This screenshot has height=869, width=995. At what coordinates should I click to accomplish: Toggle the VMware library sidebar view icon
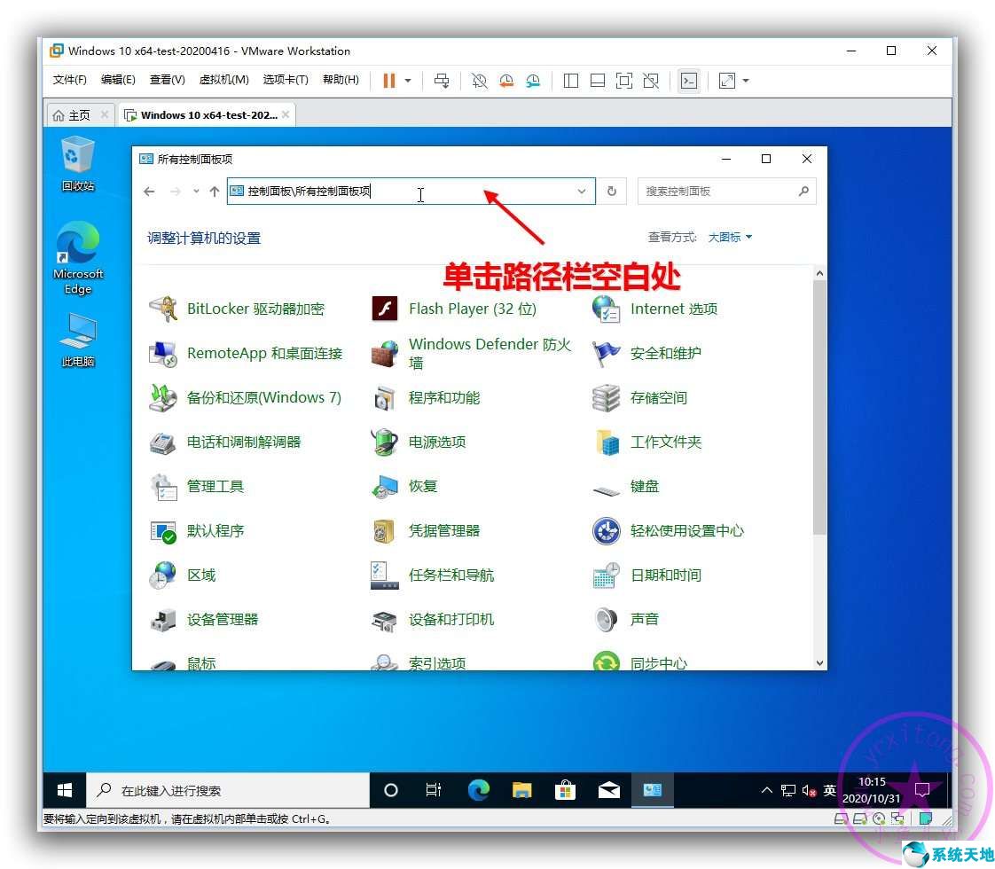coord(571,81)
